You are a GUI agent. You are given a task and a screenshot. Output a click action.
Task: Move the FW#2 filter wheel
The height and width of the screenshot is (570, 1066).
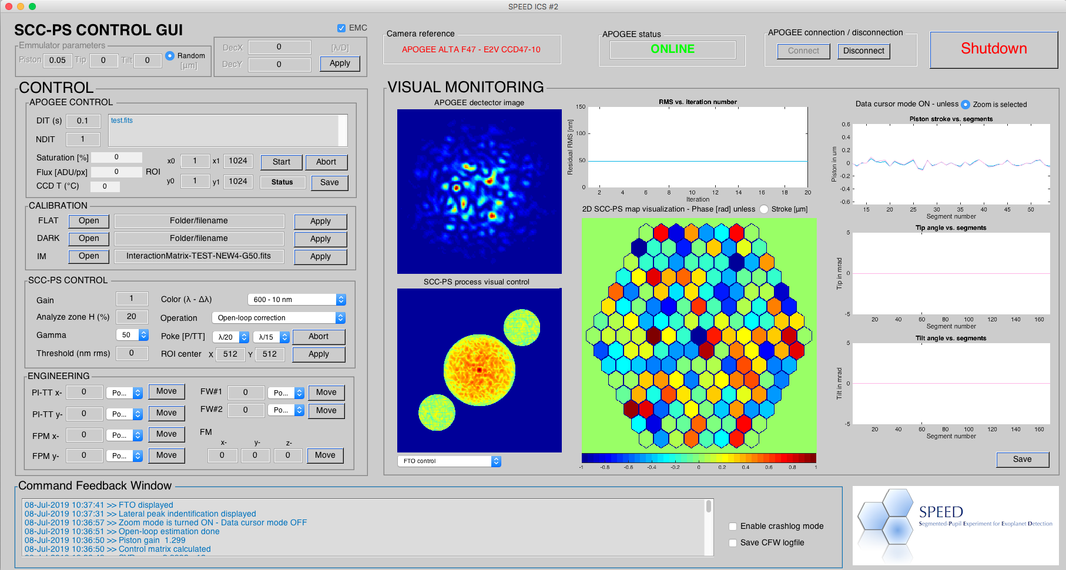(326, 411)
